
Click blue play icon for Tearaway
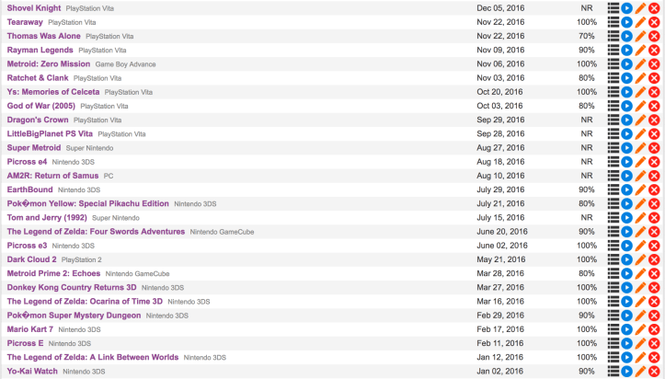627,22
